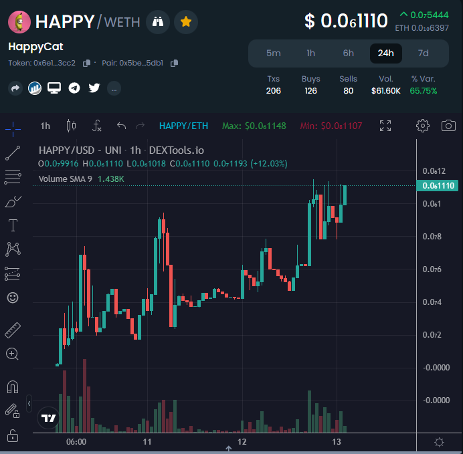Click the HappyCat token name

tap(35, 47)
